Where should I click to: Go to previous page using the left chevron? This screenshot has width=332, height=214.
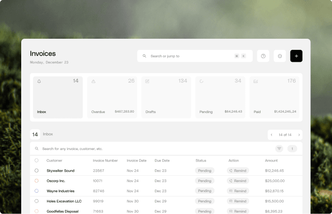[x=272, y=135]
